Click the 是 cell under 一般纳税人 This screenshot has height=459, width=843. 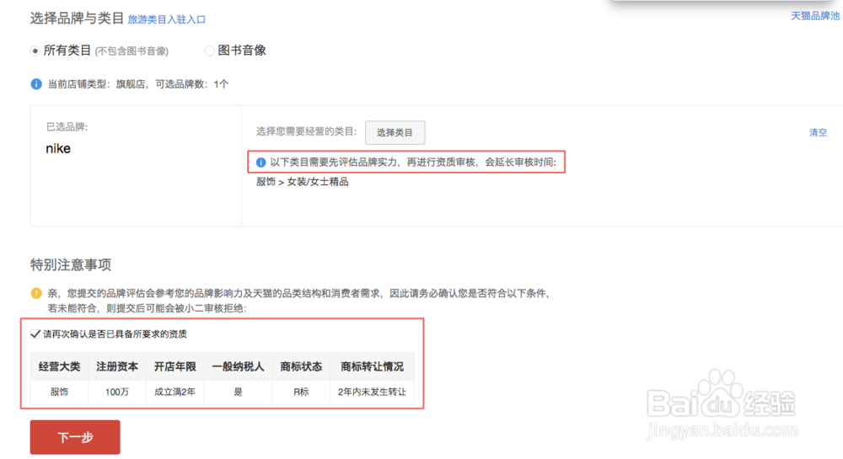pos(239,392)
